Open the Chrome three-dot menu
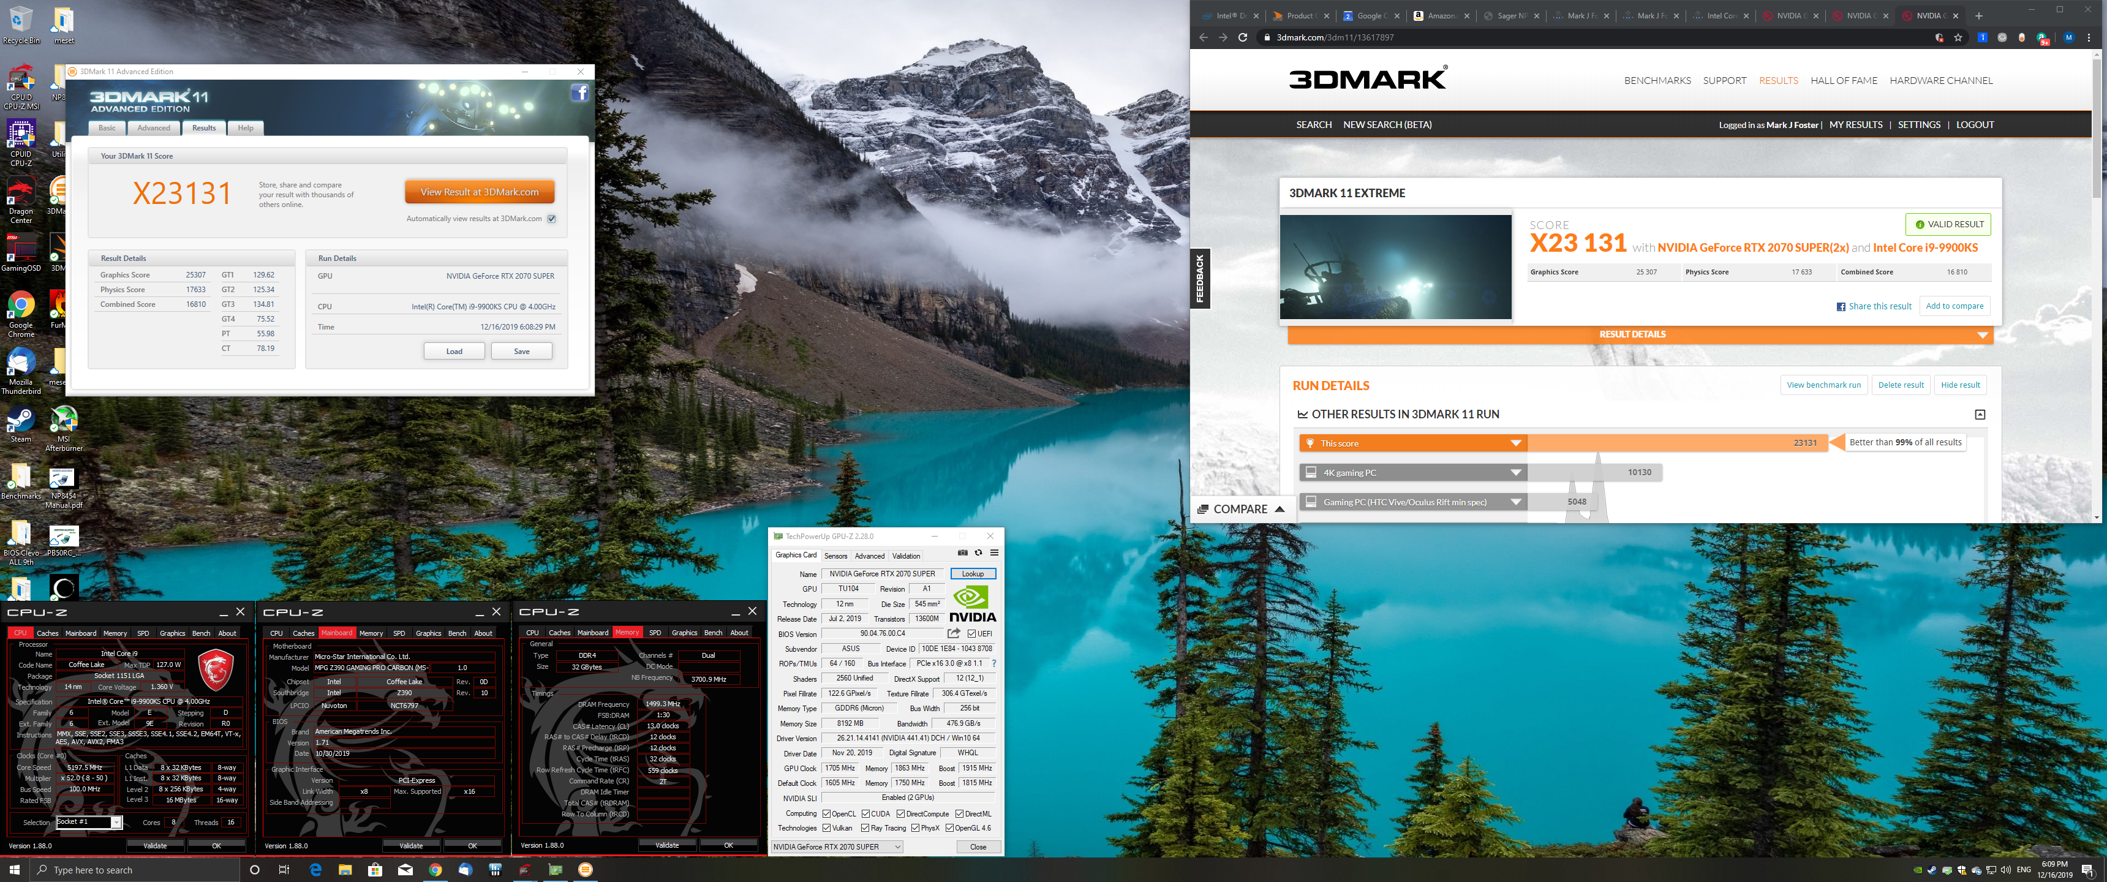Viewport: 2107px width, 882px height. coord(2089,37)
